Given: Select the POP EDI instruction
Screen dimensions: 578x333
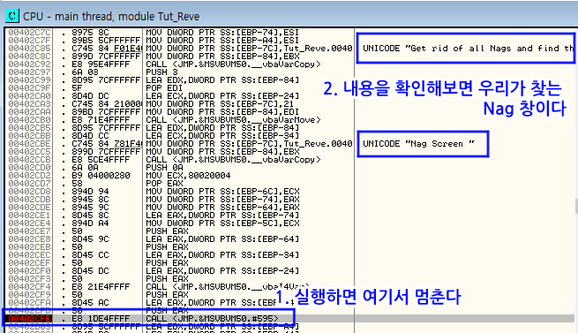Looking at the screenshot, I should (164, 88).
